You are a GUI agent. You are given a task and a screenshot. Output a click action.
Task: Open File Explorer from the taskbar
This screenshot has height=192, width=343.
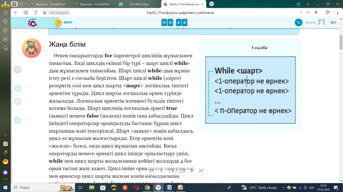[92, 187]
